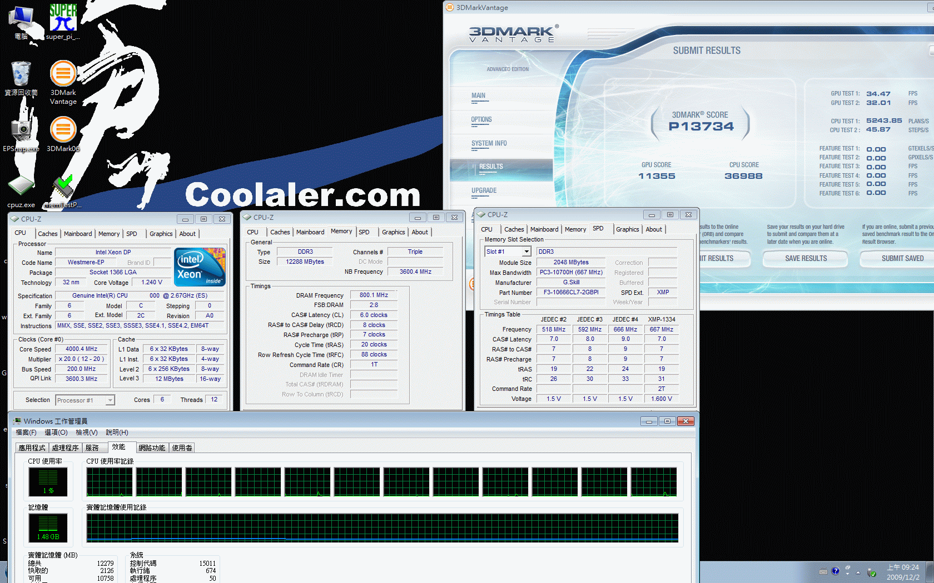Open the Computer desktop icon
This screenshot has width=934, height=583.
click(x=21, y=22)
